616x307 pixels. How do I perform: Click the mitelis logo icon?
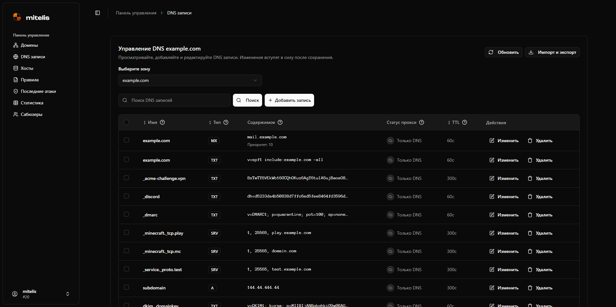coord(17,17)
